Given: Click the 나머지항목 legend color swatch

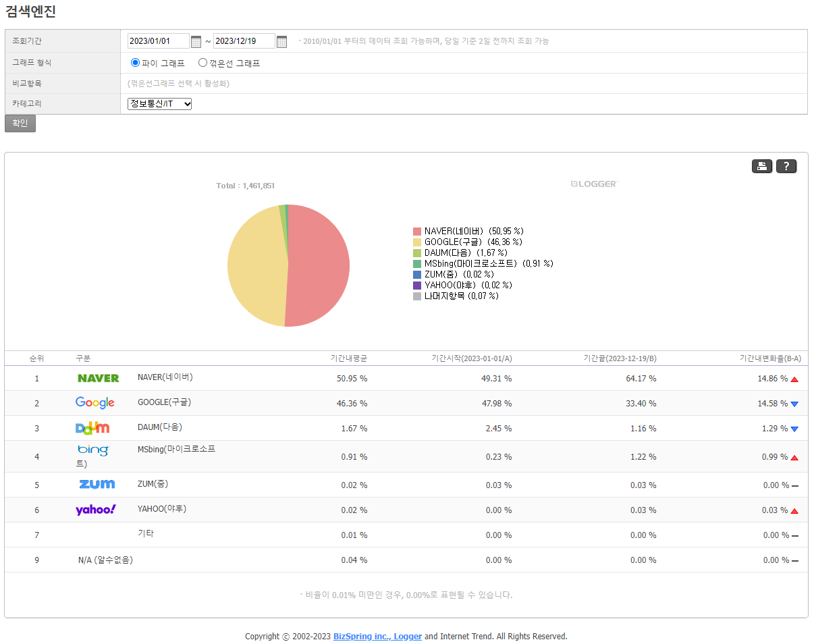Looking at the screenshot, I should coord(417,296).
